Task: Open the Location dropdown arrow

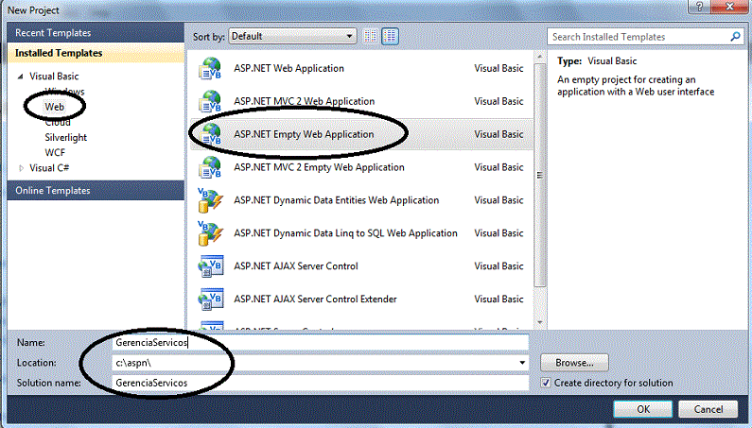Action: coord(522,363)
